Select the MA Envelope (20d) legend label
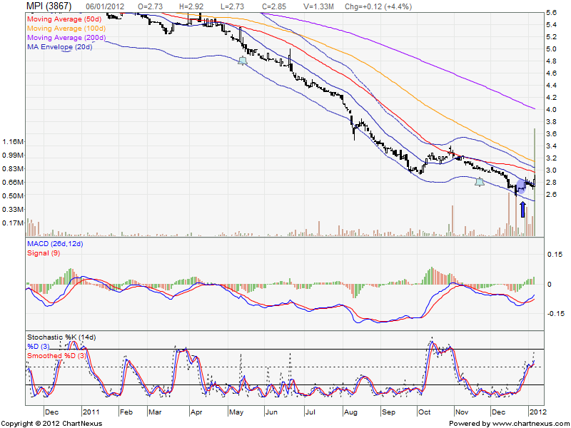Viewport: 571px width, 428px height. coord(59,48)
